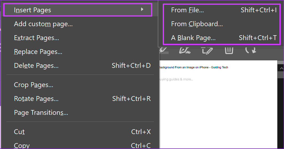Open Crop Pages dialog
This screenshot has height=149, width=284.
pos(33,85)
